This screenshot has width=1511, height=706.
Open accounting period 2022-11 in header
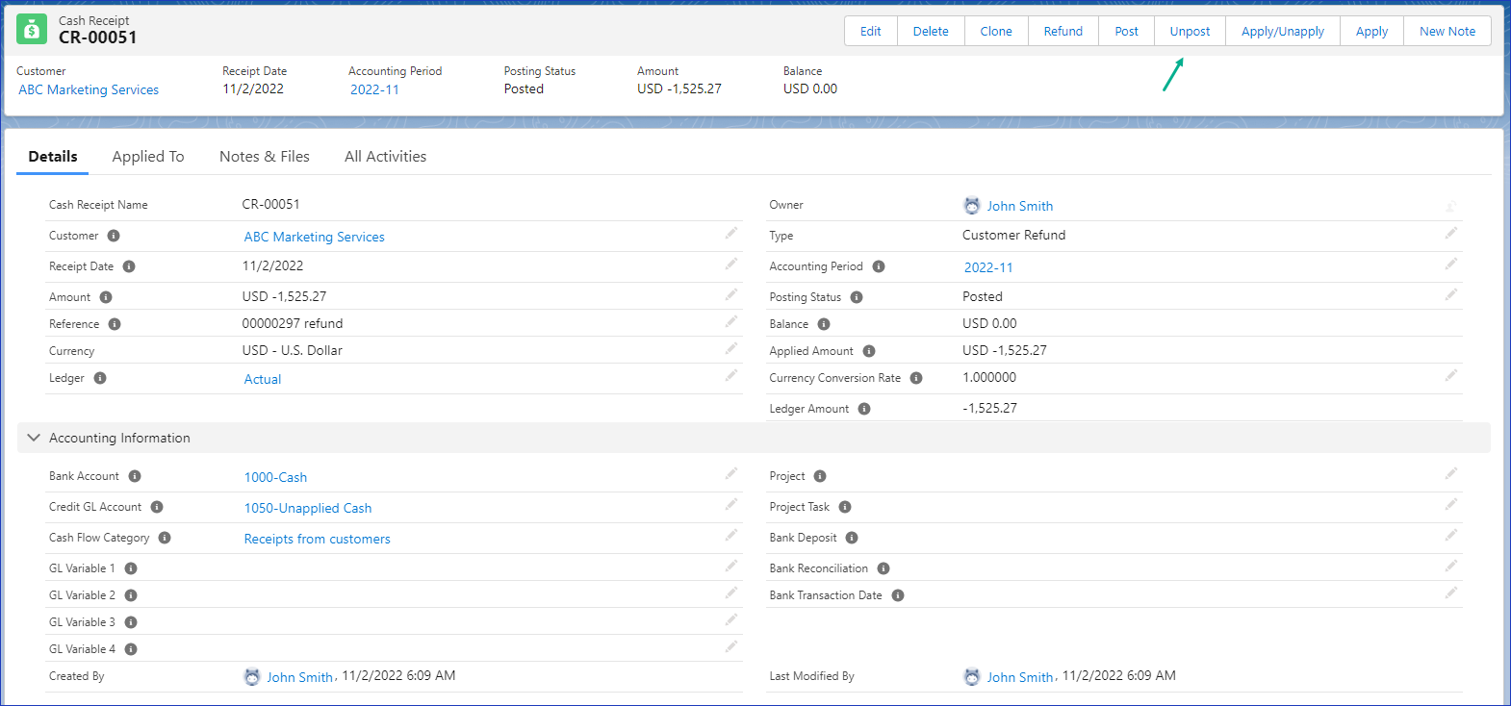tap(374, 89)
